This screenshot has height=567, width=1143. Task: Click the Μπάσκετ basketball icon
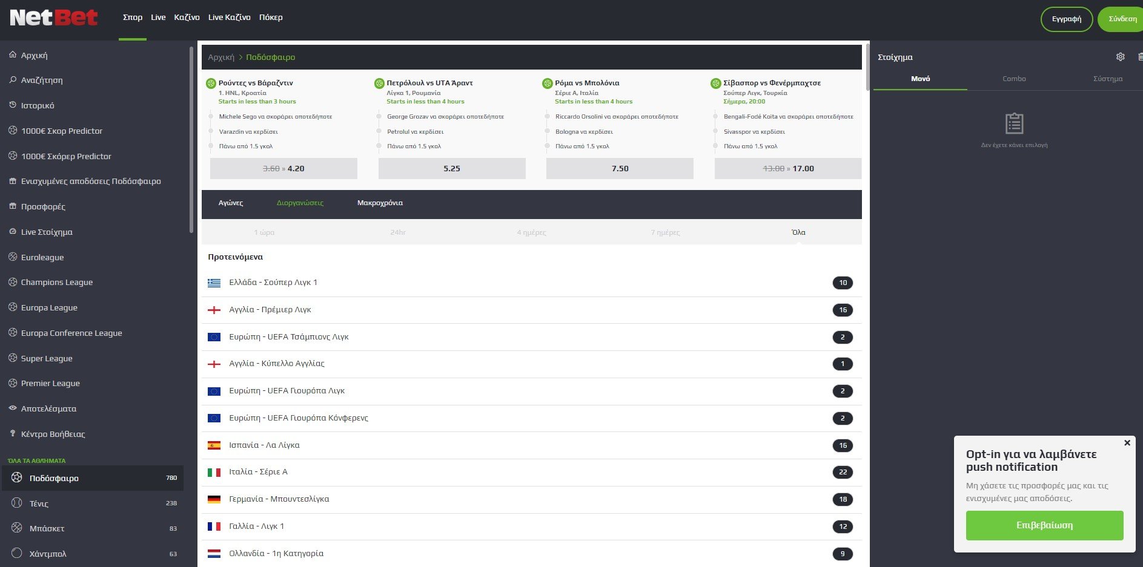tap(17, 528)
